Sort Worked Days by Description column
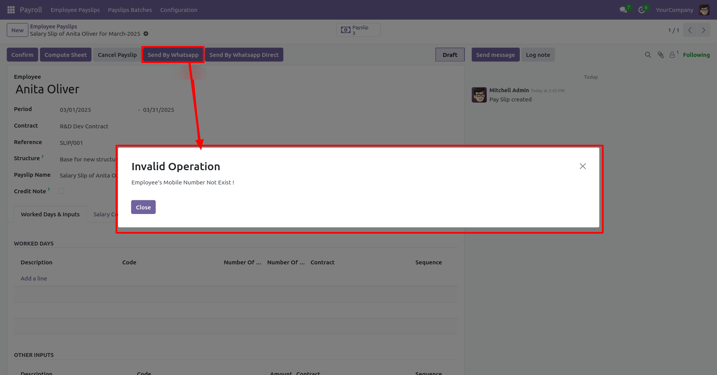Image resolution: width=717 pixels, height=375 pixels. pos(37,262)
